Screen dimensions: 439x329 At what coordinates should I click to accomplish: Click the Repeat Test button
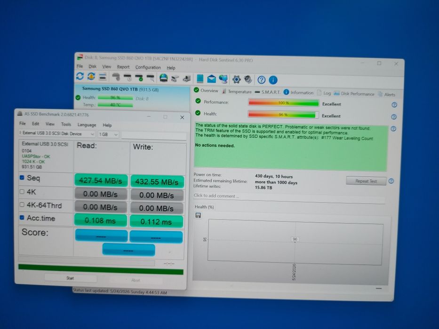coord(366,181)
